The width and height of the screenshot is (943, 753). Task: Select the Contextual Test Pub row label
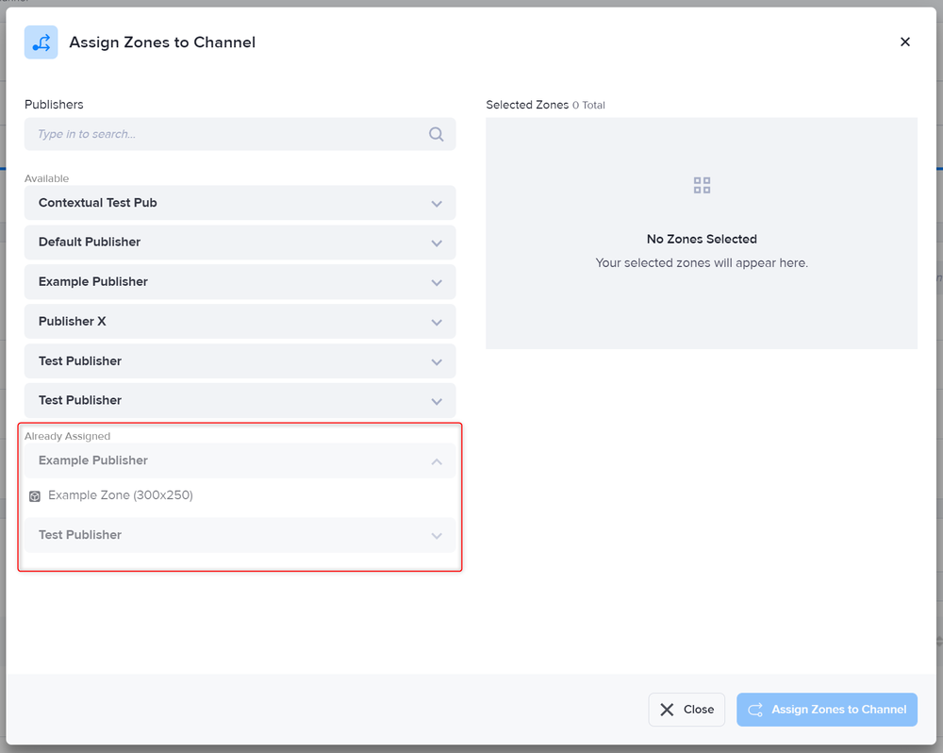click(97, 203)
